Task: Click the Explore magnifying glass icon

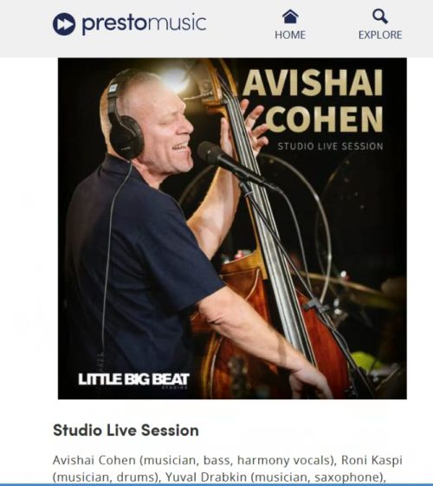Action: coord(380,16)
